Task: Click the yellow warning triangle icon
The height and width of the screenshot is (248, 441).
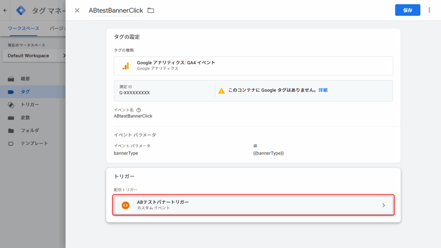Action: point(221,90)
